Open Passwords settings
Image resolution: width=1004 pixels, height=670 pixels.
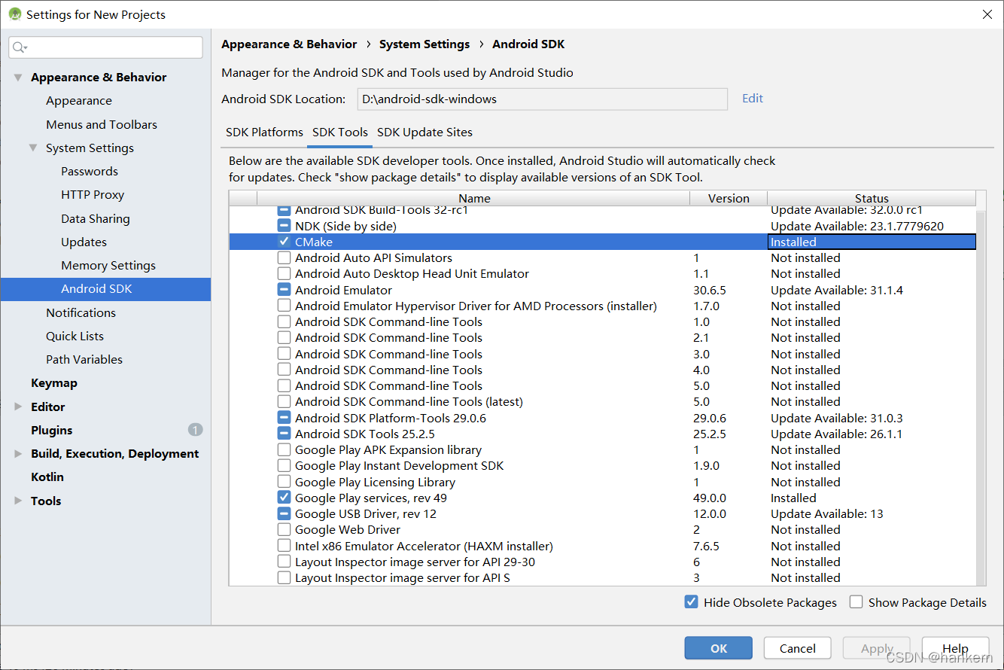90,171
